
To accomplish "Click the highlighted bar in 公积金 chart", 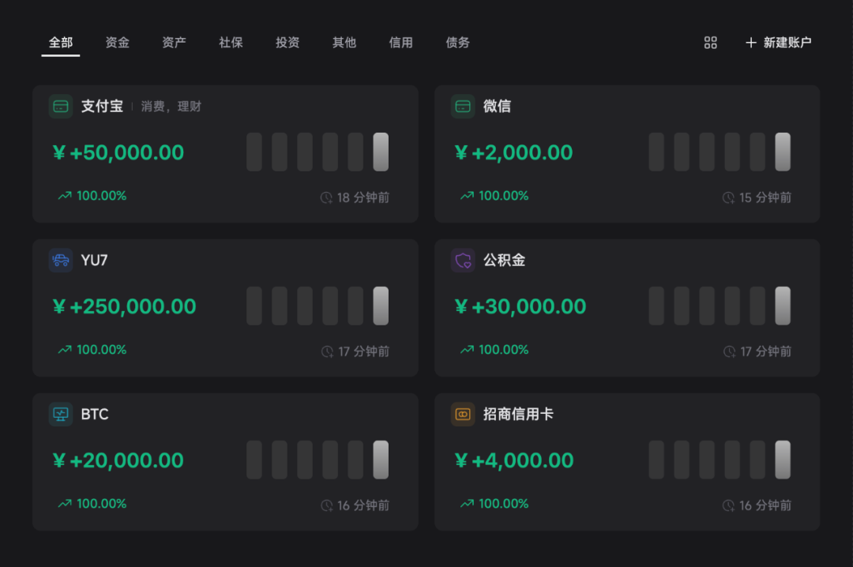I will pyautogui.click(x=783, y=306).
